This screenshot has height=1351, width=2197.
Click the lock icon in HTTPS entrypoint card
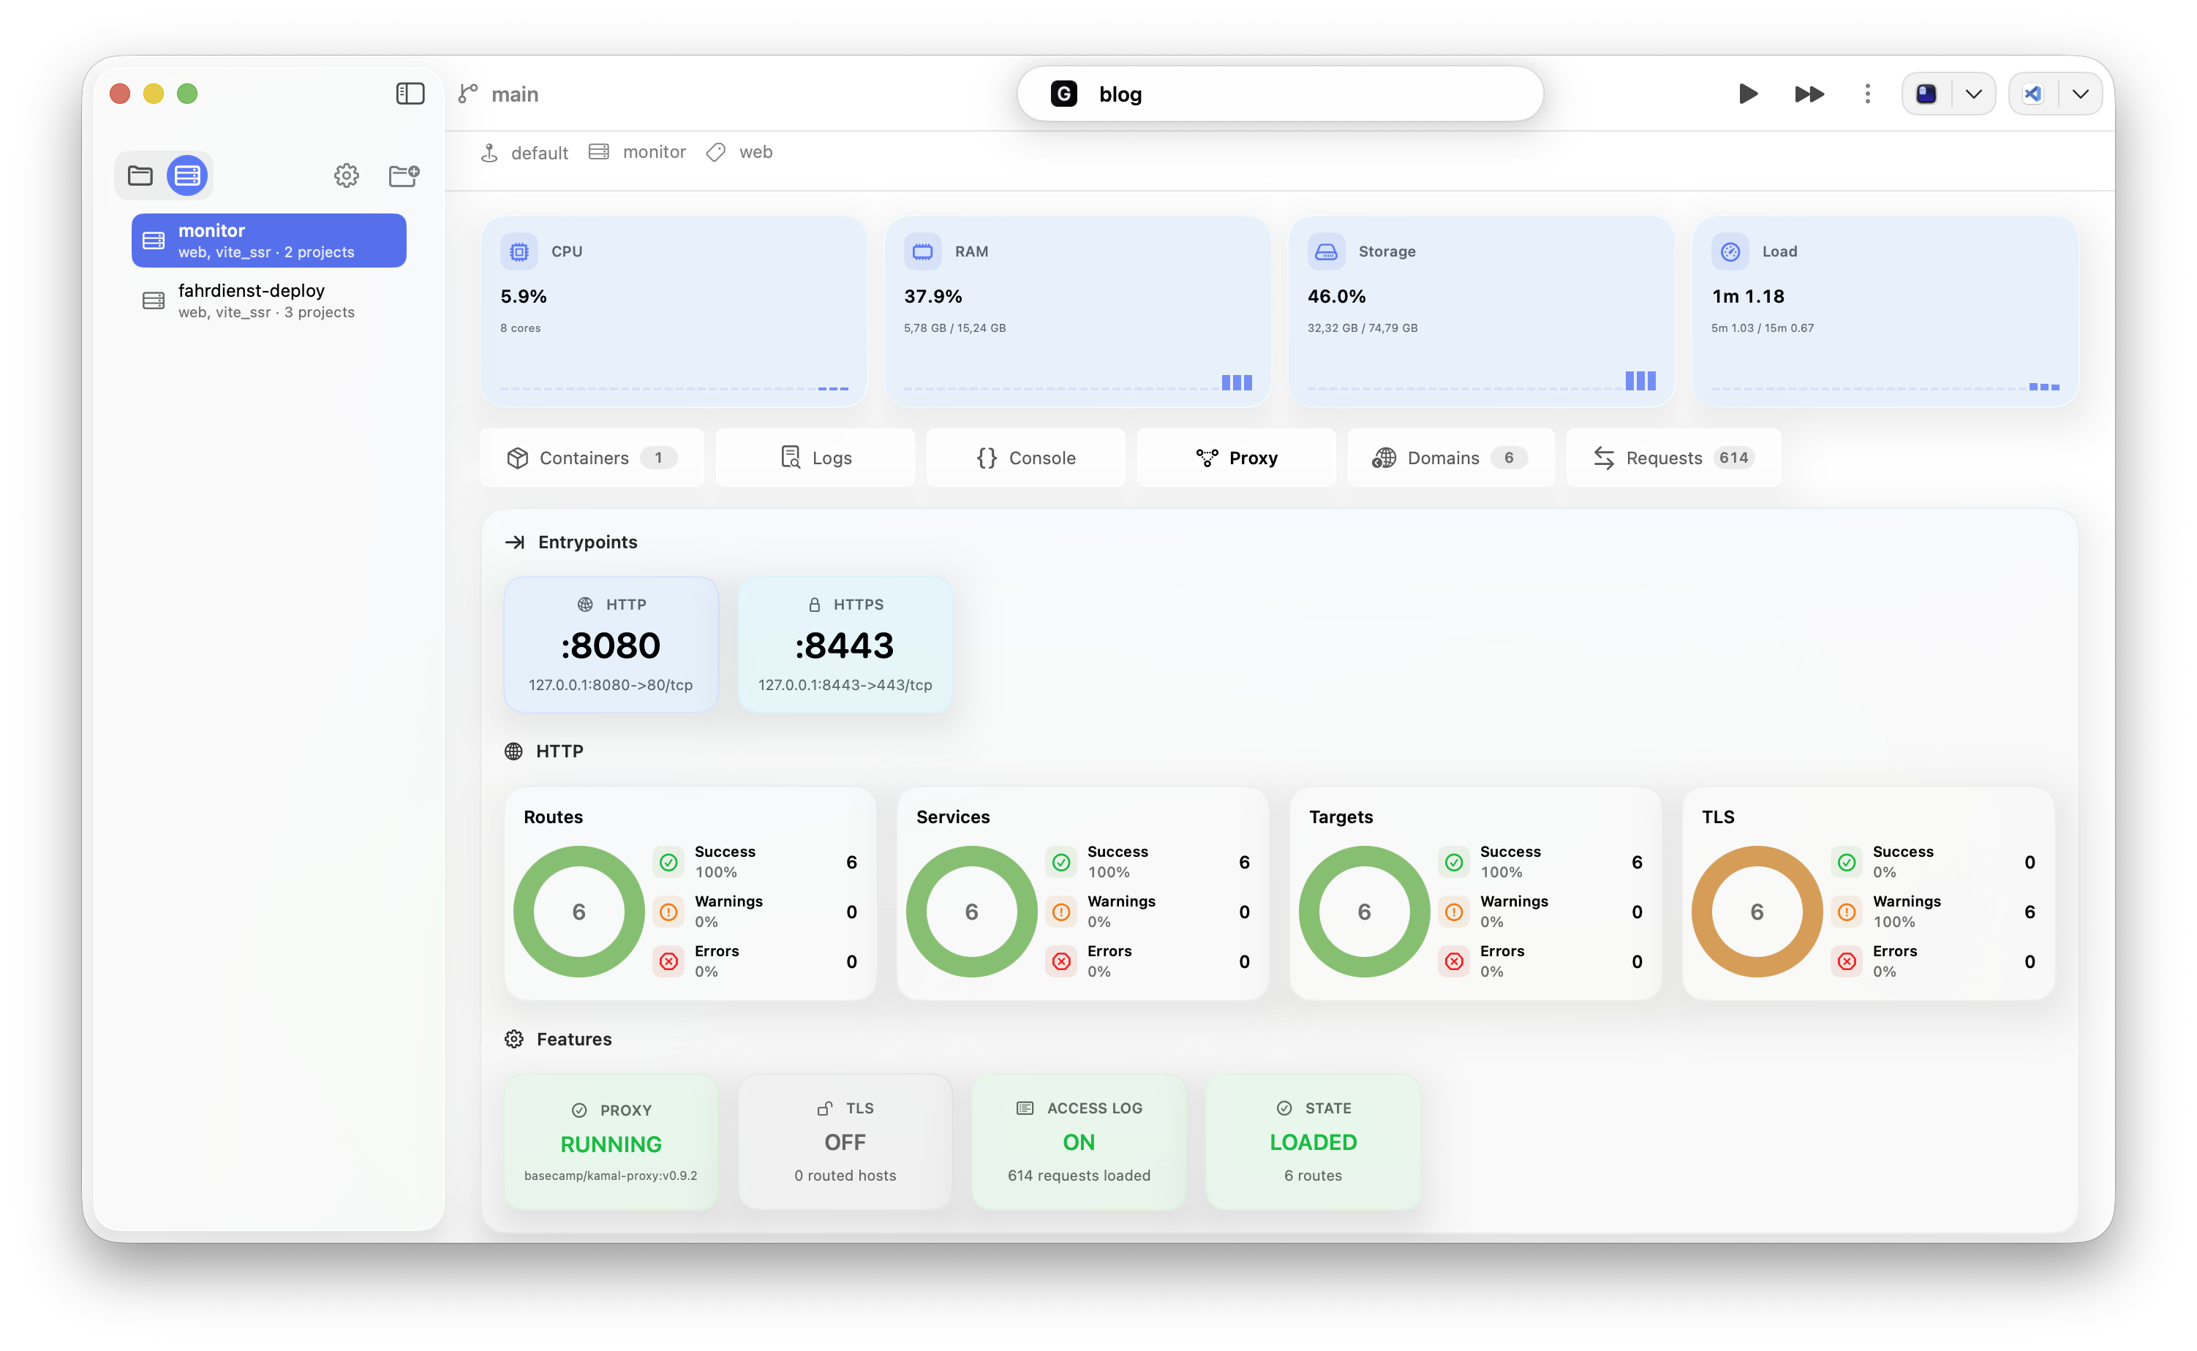pyautogui.click(x=814, y=605)
